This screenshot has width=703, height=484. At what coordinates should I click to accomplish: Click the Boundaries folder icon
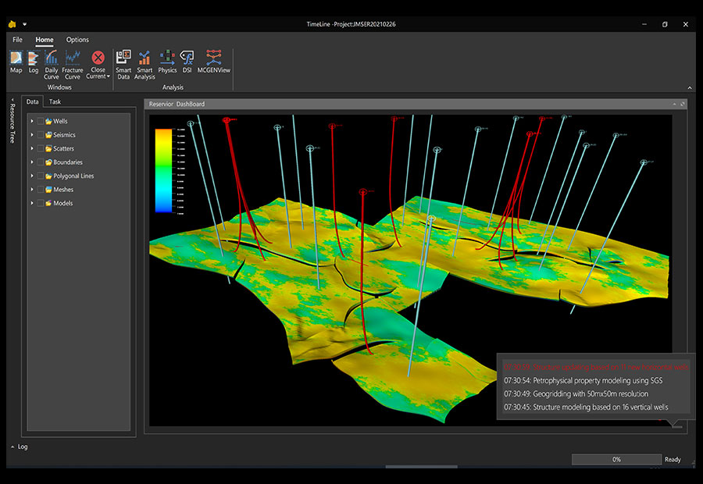point(48,162)
